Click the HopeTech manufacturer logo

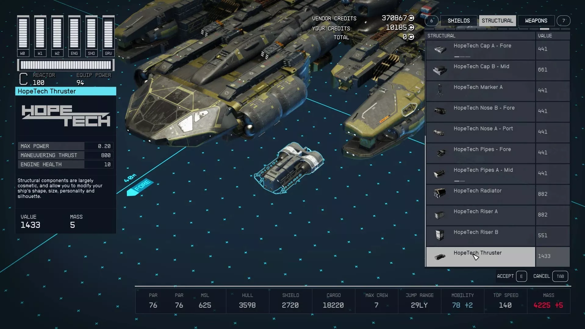pyautogui.click(x=66, y=116)
